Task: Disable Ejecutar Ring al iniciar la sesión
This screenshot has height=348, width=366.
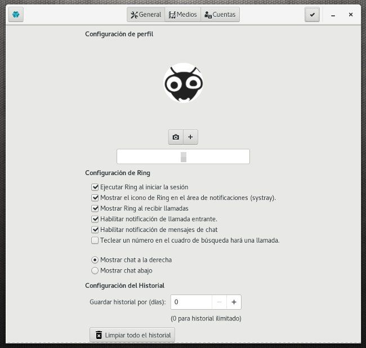Action: point(95,187)
